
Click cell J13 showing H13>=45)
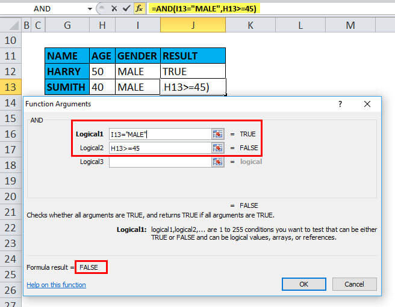pyautogui.click(x=193, y=87)
